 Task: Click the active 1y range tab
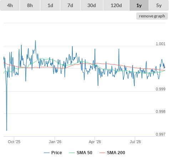(x=139, y=5)
